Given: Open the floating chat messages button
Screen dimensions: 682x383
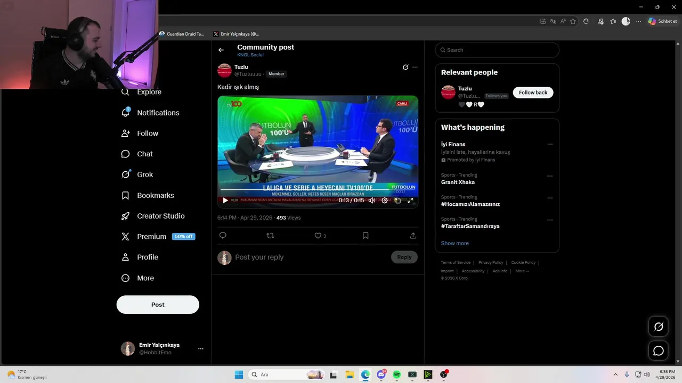Looking at the screenshot, I should (x=659, y=351).
